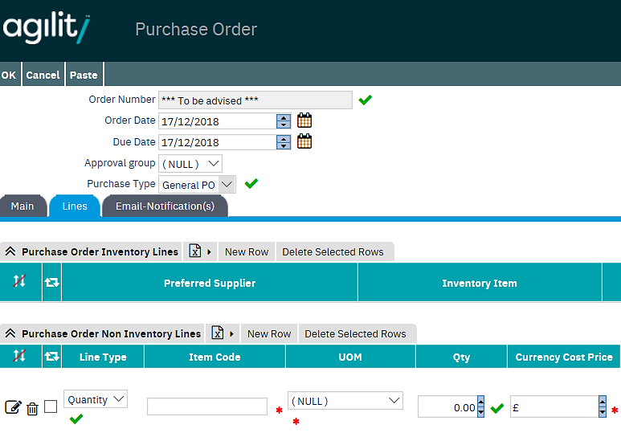The width and height of the screenshot is (621, 433).
Task: Tick the non-inventory line row checkbox
Action: 51,406
